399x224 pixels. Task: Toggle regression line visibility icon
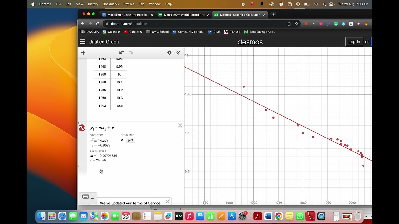click(x=82, y=128)
